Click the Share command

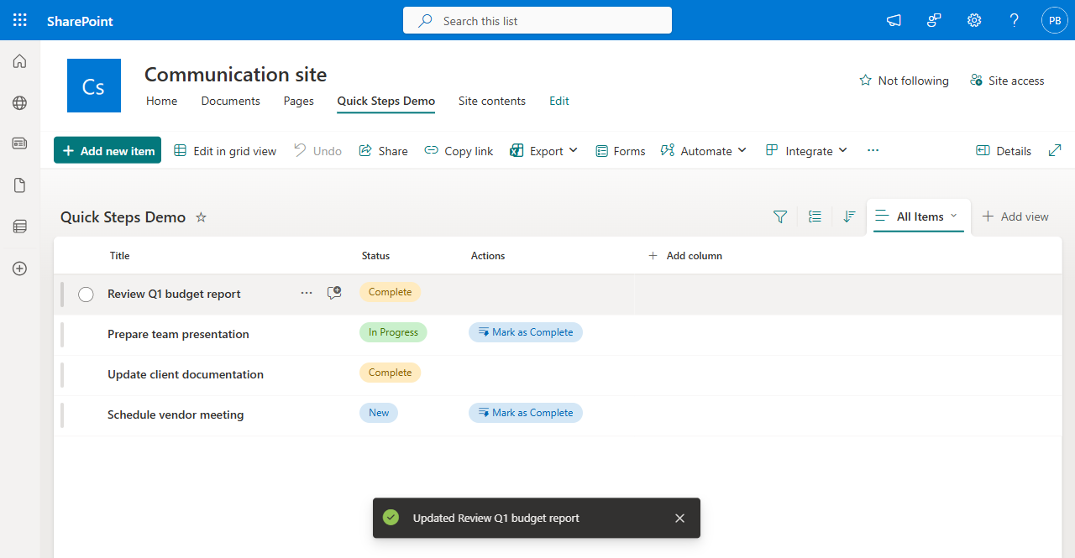point(383,151)
